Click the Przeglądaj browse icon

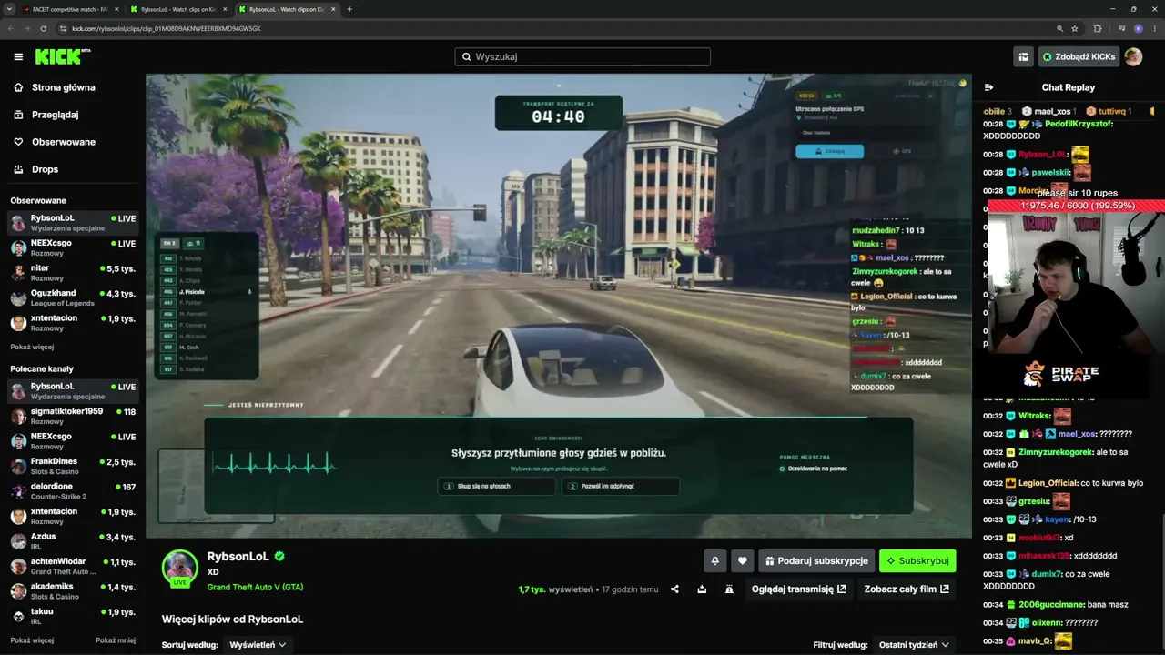pos(18,115)
